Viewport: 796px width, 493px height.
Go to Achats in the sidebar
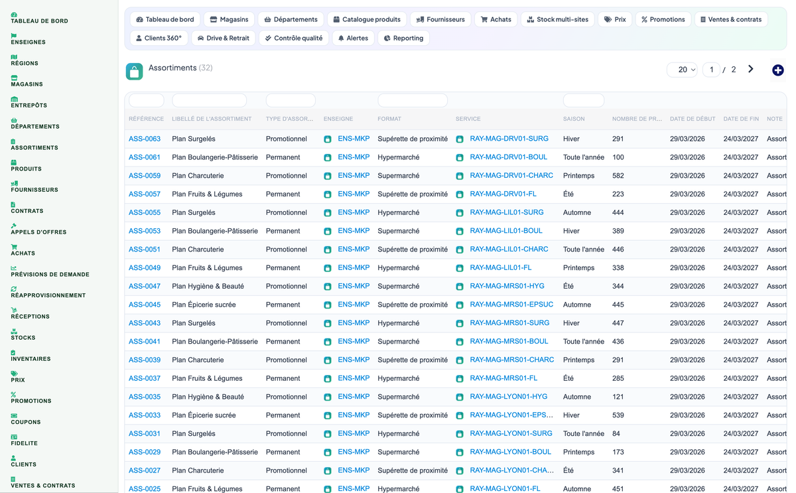point(23,250)
